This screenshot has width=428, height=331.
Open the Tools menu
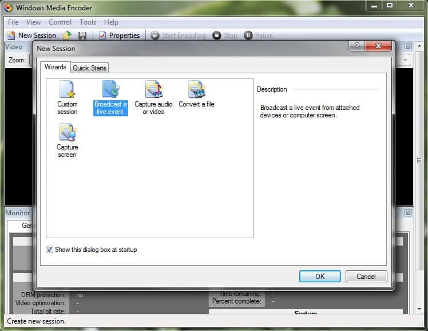tap(88, 22)
